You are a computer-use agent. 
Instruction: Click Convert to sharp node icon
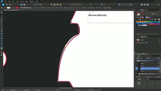tap(40, 8)
